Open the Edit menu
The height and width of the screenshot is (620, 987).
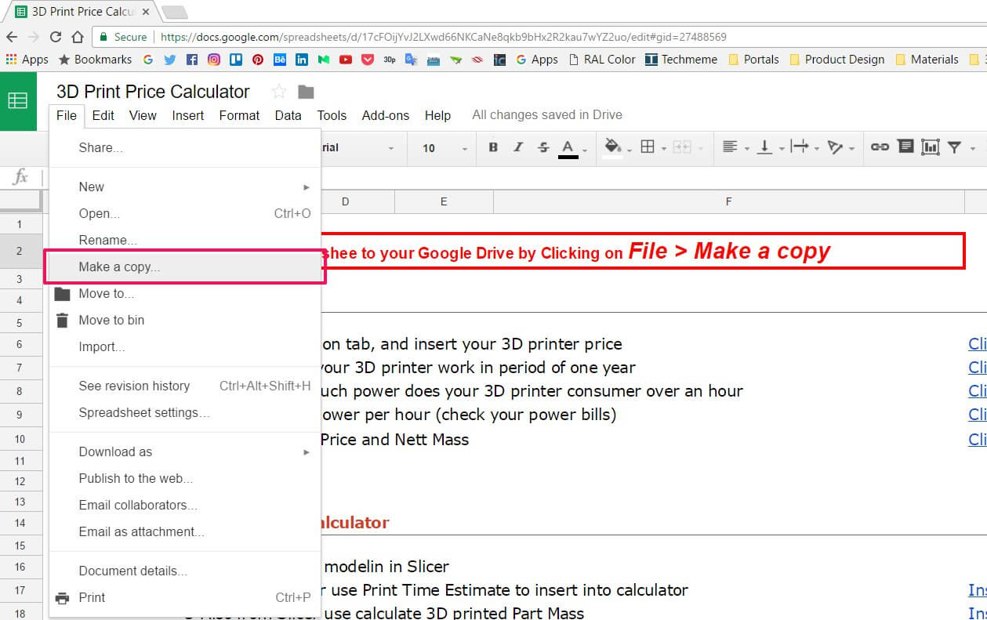(x=103, y=115)
